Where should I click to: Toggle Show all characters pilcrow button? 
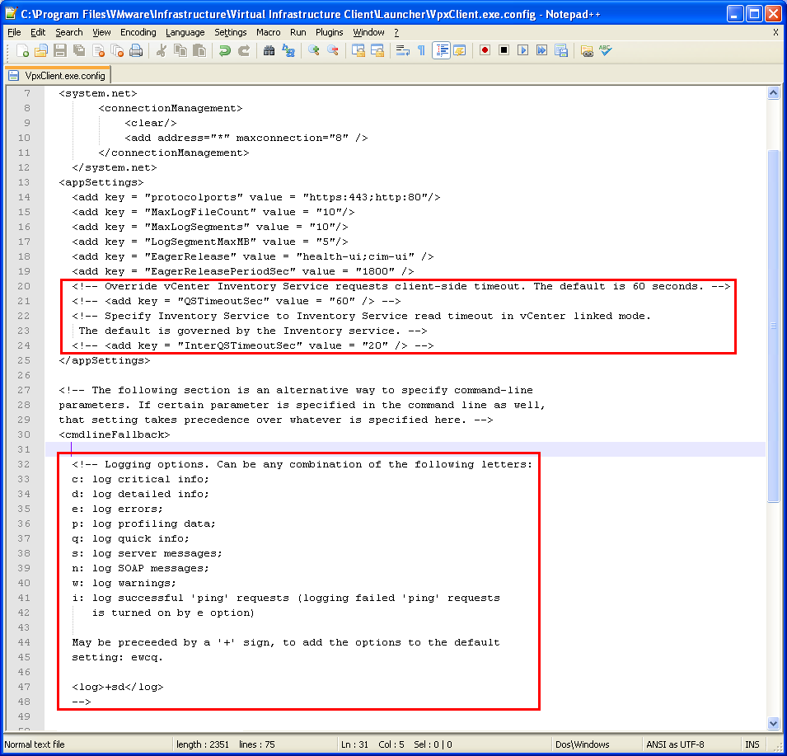point(421,50)
